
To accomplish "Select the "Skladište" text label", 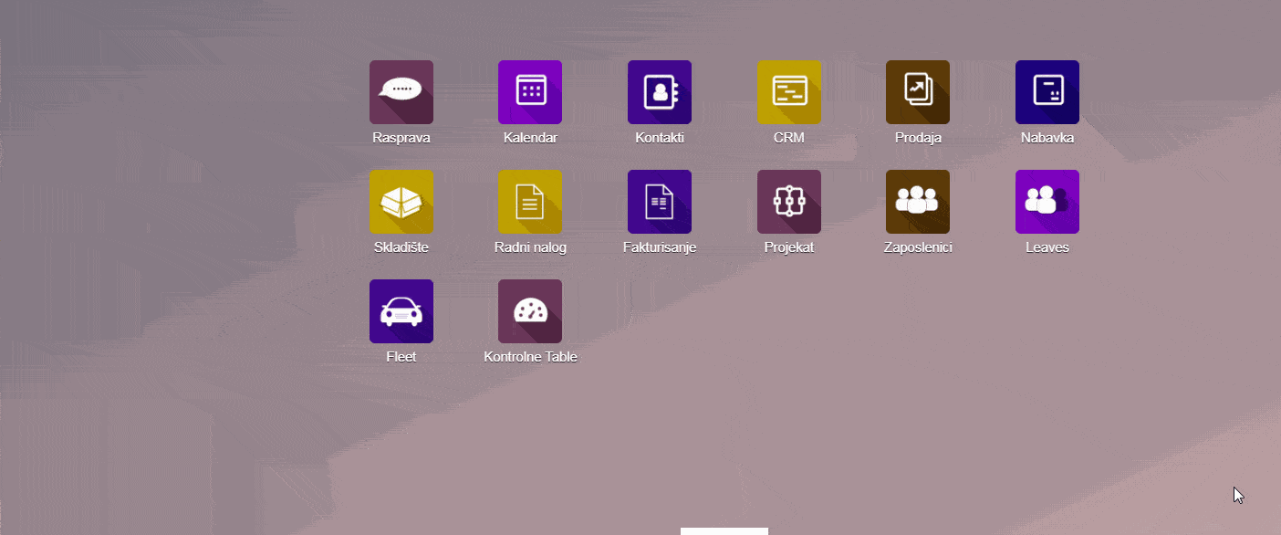I will tap(401, 247).
